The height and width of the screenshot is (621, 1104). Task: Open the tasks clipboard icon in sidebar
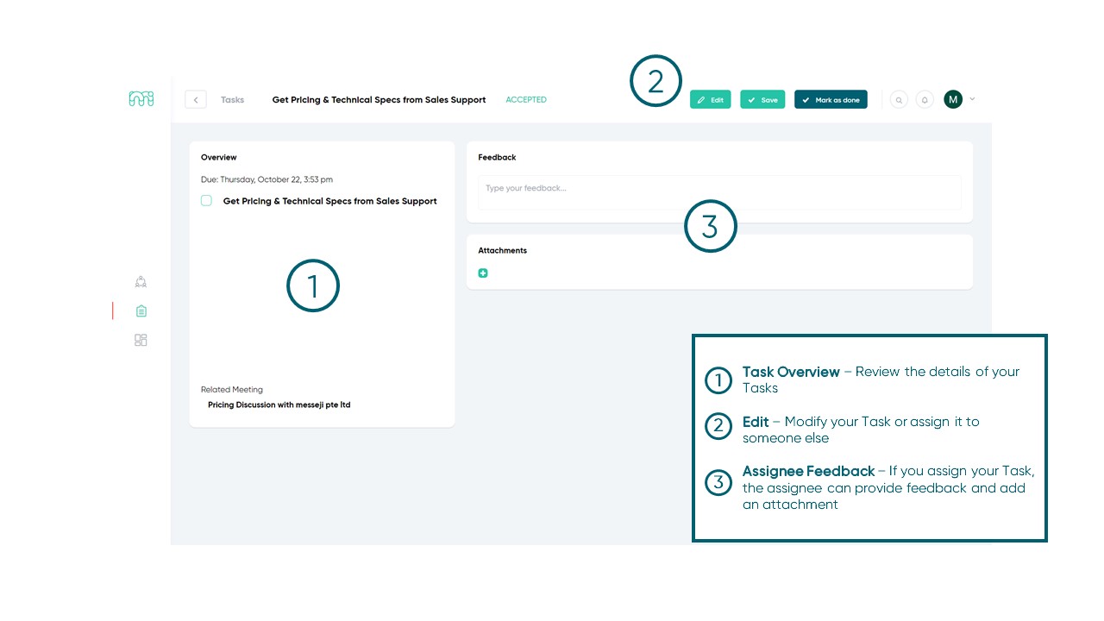[141, 310]
